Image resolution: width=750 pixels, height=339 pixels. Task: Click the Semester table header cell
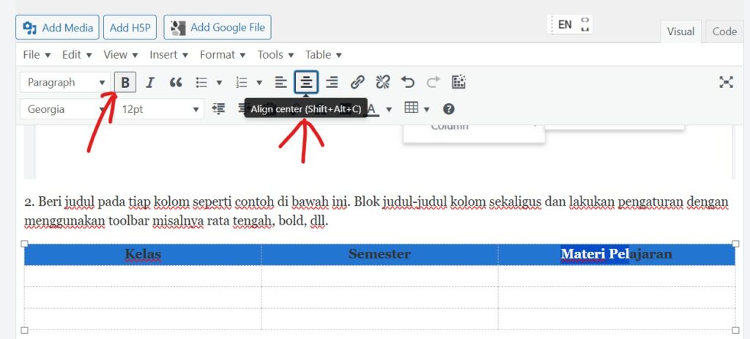(379, 254)
